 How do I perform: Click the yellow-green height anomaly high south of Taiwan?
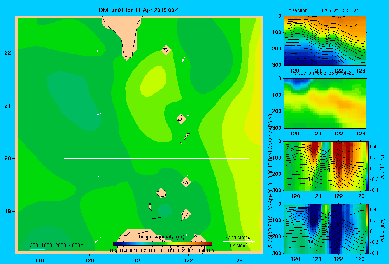point(153,81)
